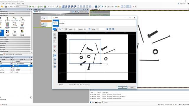189x106 pixels.
Task: Click the Advanced user level button
Action: coord(182,4)
